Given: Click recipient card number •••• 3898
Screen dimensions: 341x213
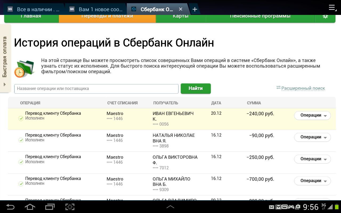Looking at the screenshot, I should 161,146.
